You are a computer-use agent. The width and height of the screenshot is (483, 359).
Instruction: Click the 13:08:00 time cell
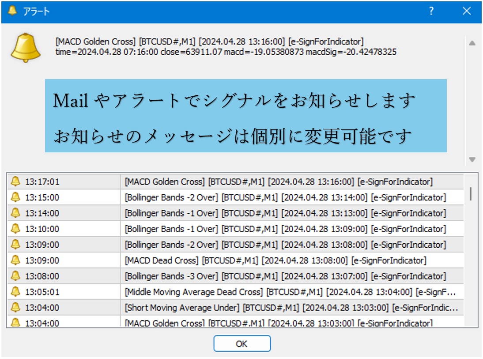pyautogui.click(x=42, y=276)
